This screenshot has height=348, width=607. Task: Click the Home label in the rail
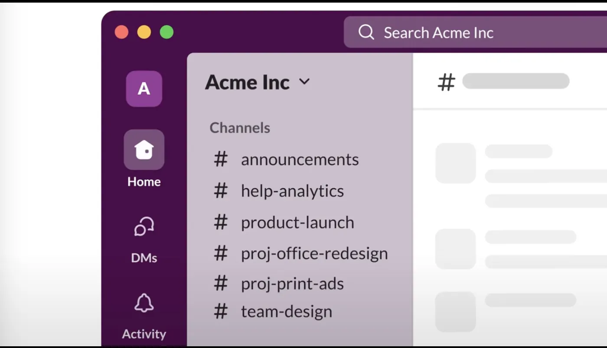[144, 181]
